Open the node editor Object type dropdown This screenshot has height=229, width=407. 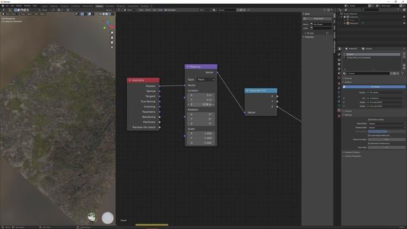[x=130, y=10]
